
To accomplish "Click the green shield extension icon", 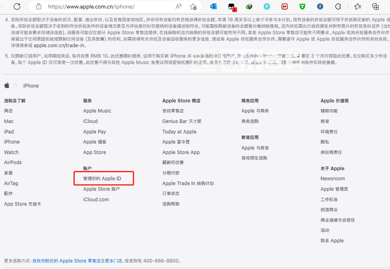I will tap(302, 6).
